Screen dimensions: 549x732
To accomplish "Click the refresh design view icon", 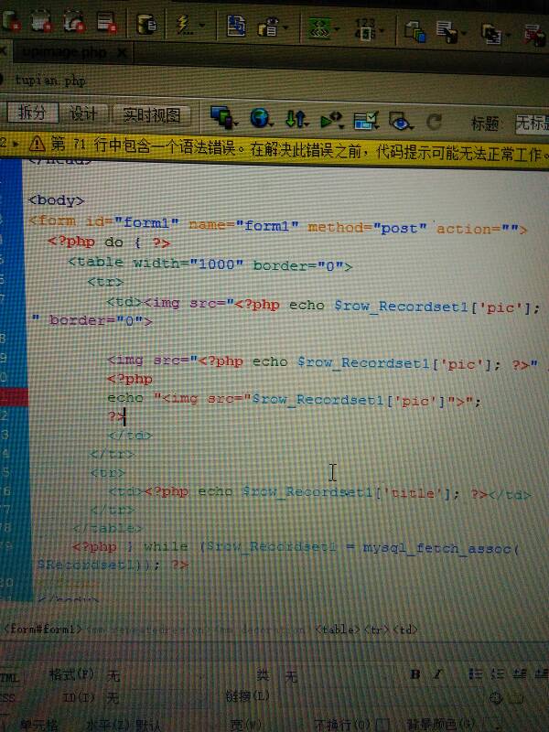I will [434, 123].
